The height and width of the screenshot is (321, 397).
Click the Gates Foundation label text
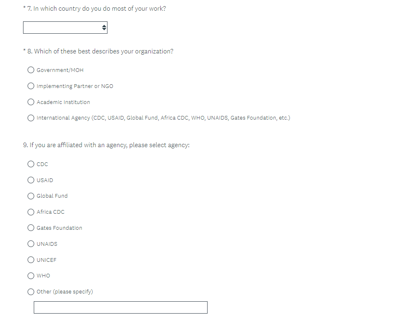click(59, 228)
